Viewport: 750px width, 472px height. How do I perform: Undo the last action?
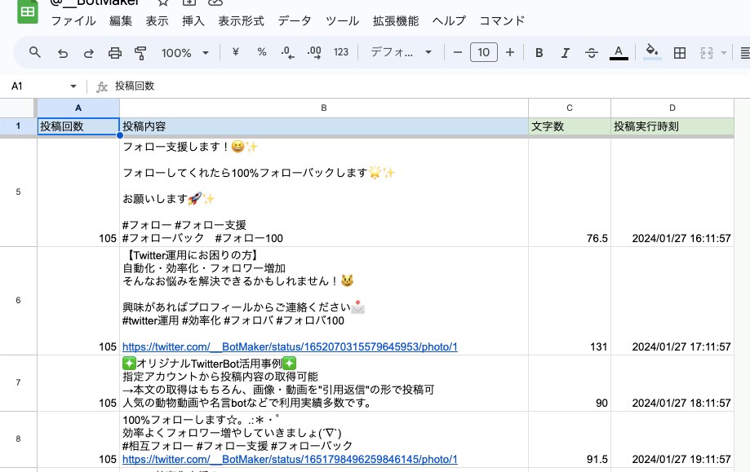(x=63, y=52)
